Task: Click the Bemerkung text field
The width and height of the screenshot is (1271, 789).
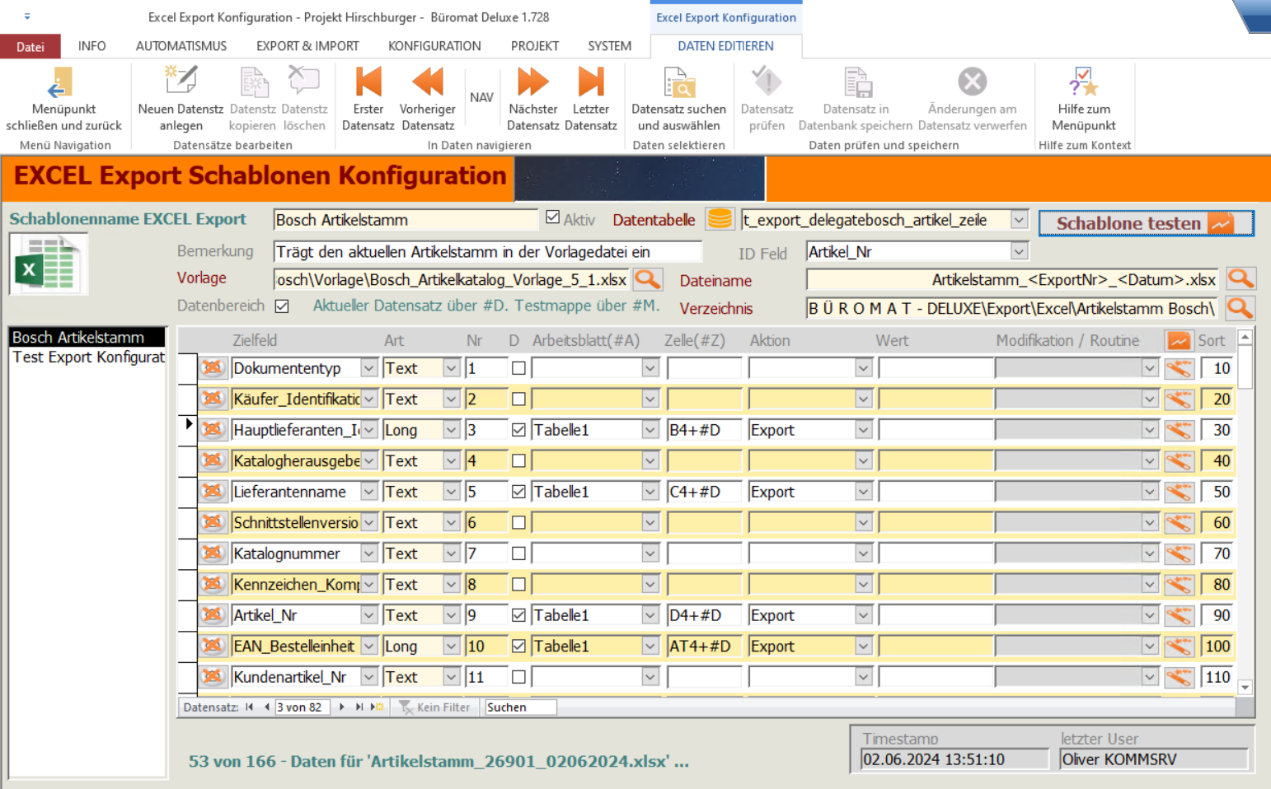Action: click(x=487, y=252)
